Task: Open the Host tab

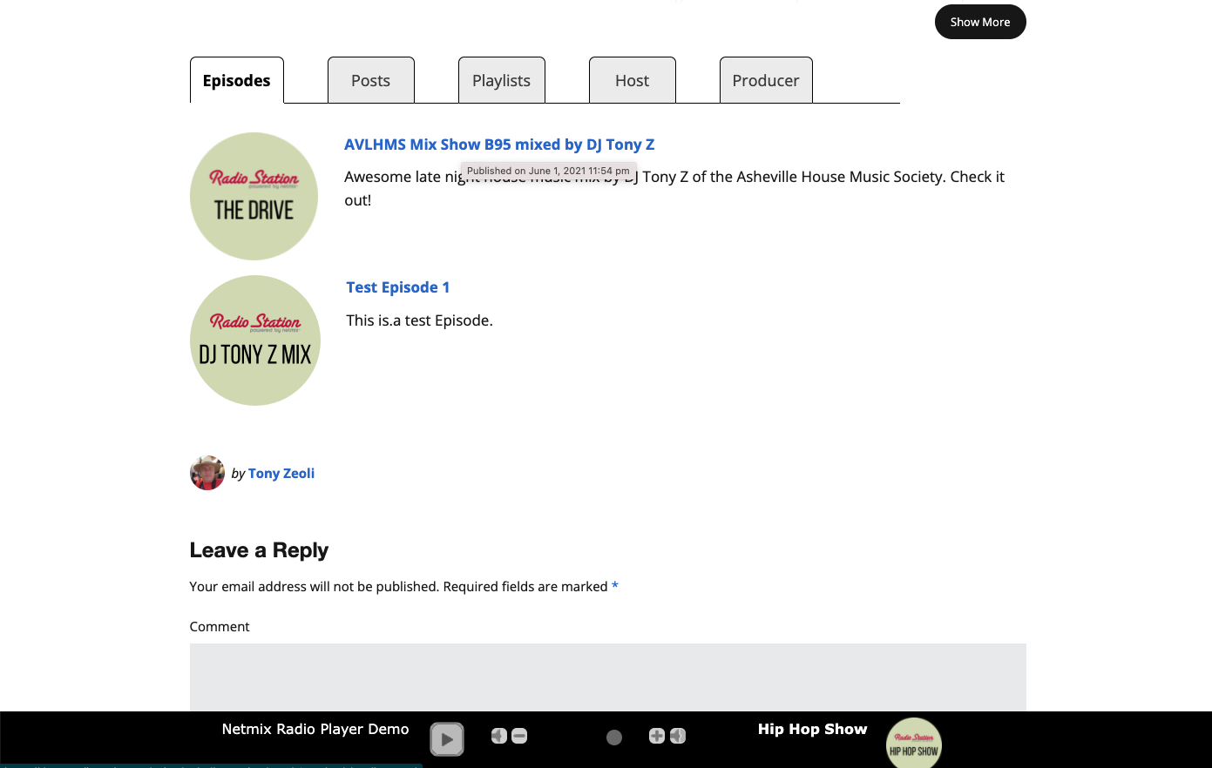Action: 632,80
